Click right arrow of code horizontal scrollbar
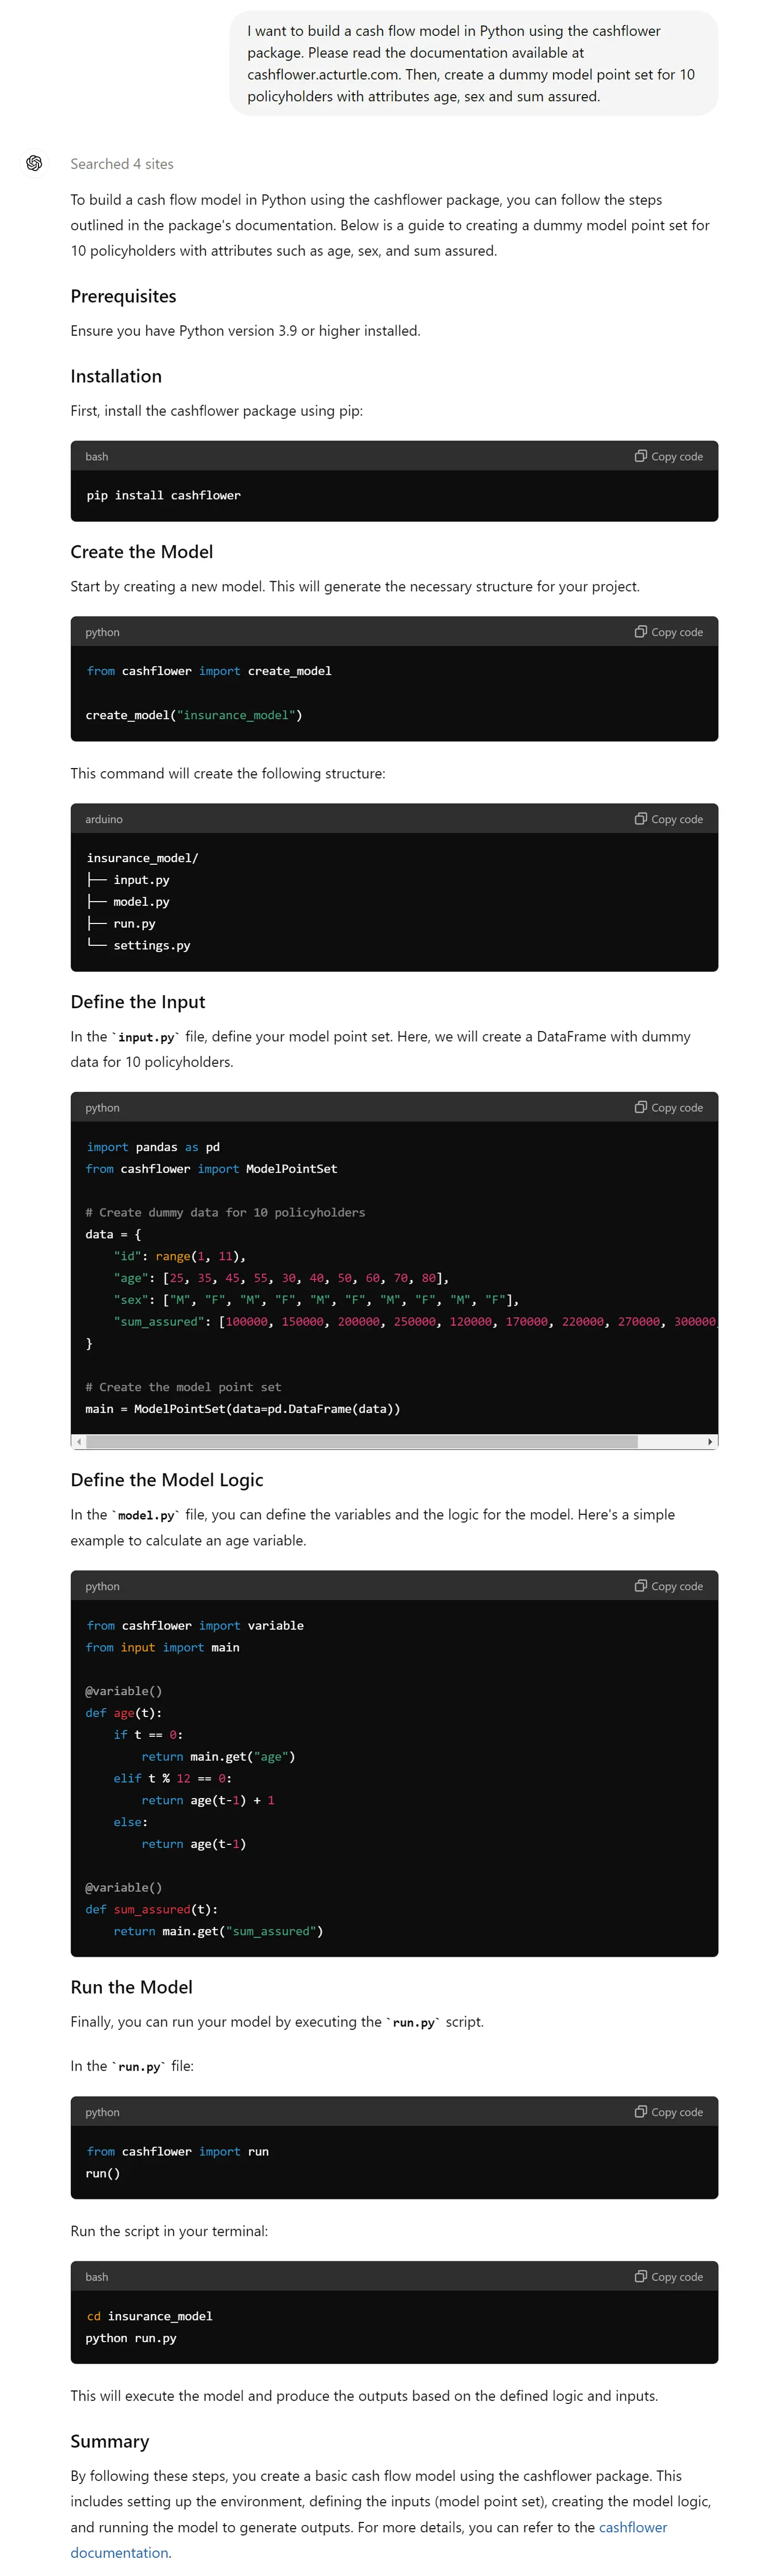The width and height of the screenshot is (770, 2576). pos(710,1441)
